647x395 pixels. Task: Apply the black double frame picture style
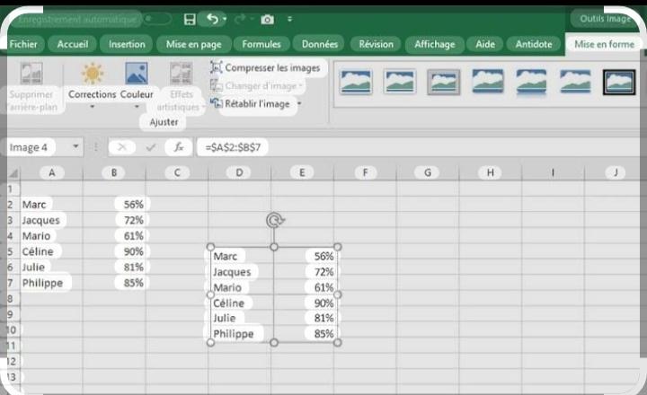[619, 82]
